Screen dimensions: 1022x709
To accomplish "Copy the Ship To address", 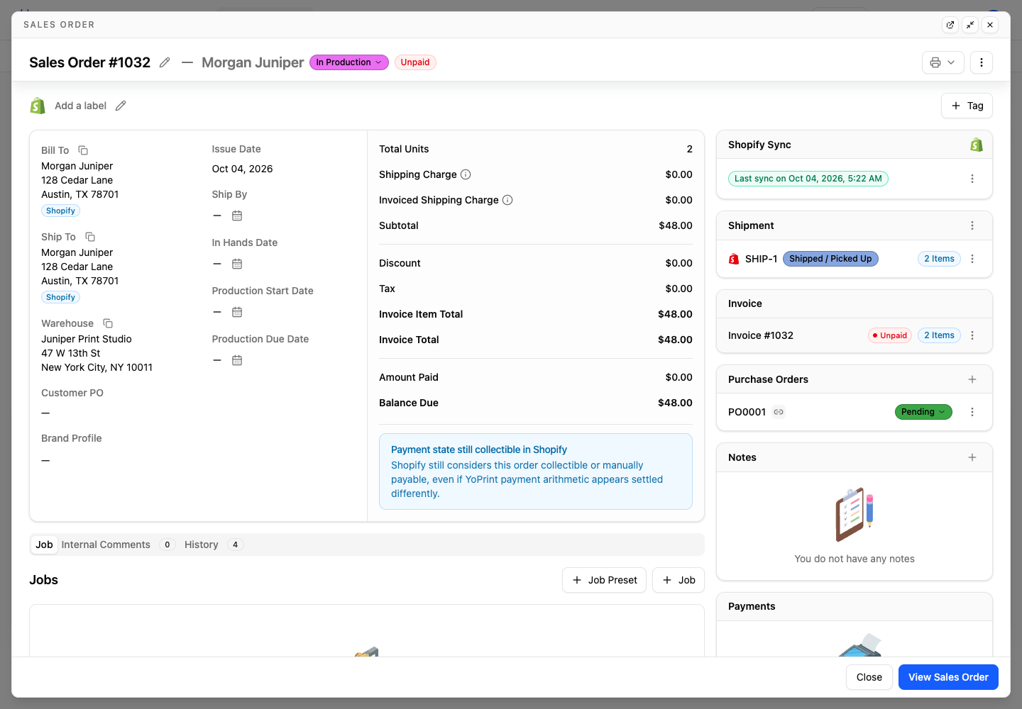I will click(90, 237).
